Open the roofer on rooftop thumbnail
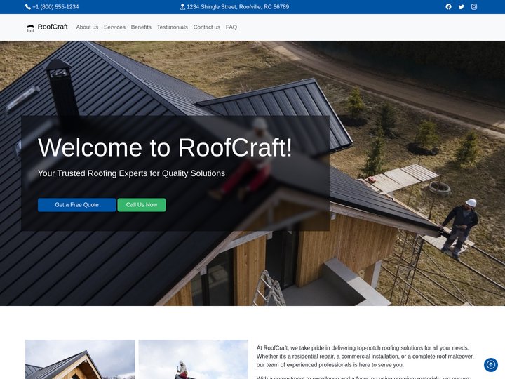This screenshot has height=379, width=505. pos(194,359)
